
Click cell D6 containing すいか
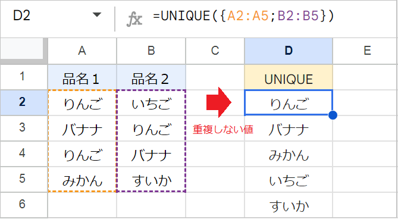(289, 205)
